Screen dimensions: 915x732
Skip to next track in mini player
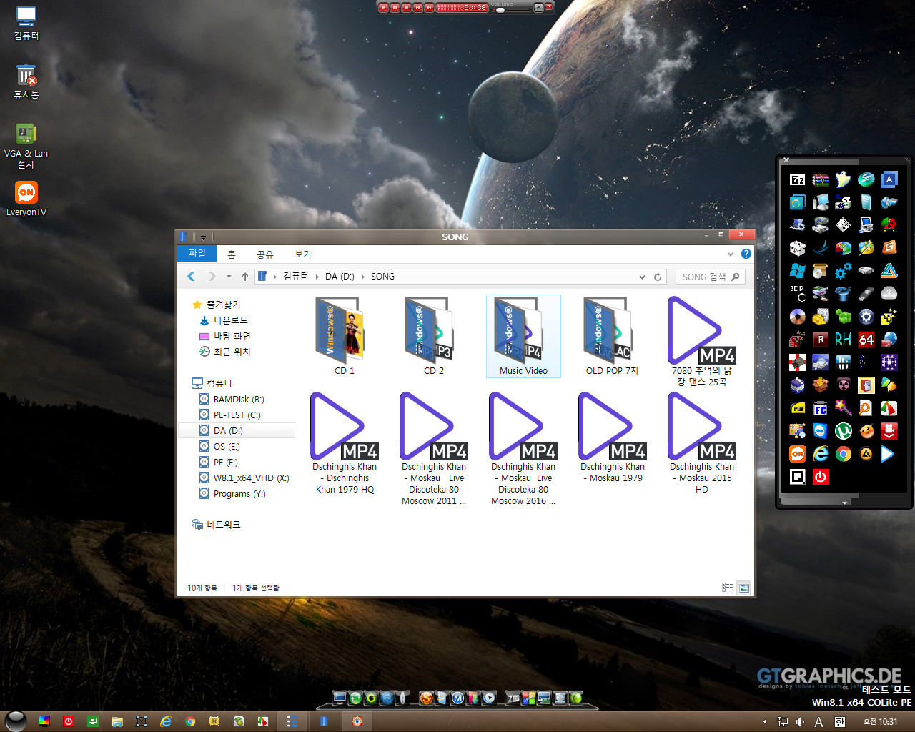pyautogui.click(x=429, y=7)
